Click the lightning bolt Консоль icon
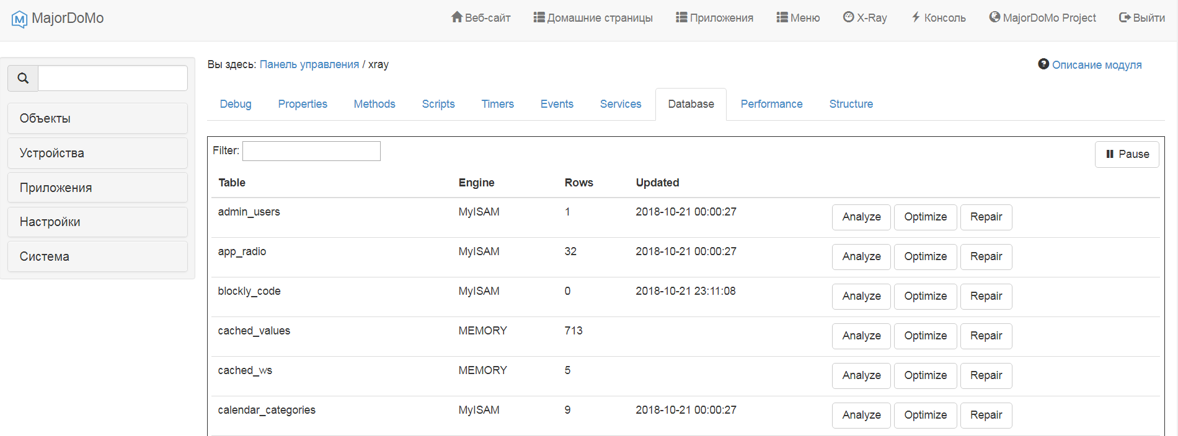 (916, 17)
